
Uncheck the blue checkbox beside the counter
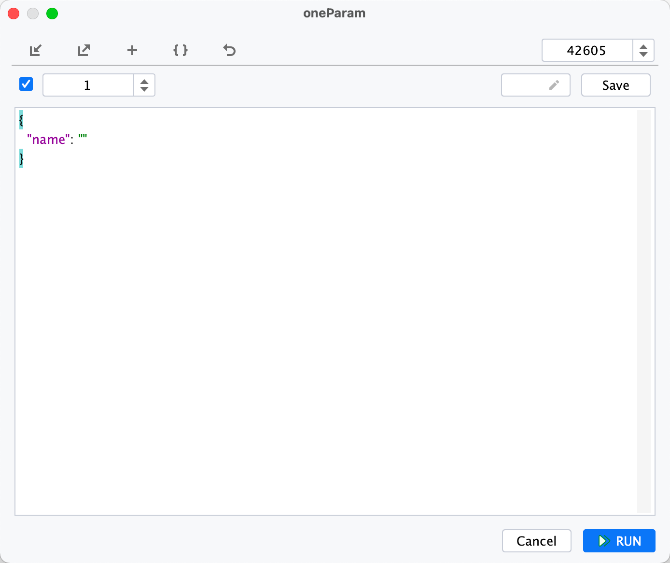tap(26, 84)
